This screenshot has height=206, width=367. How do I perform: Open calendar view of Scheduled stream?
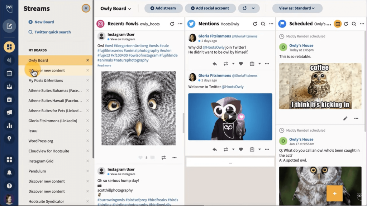338,24
